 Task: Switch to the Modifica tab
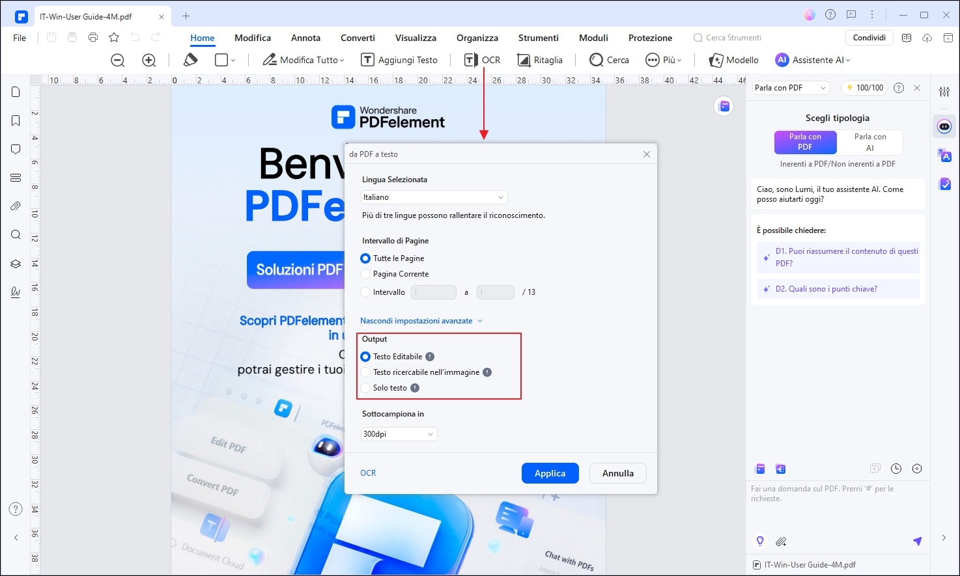point(253,38)
